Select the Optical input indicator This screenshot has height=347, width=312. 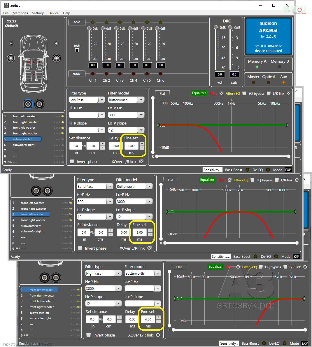point(269,82)
